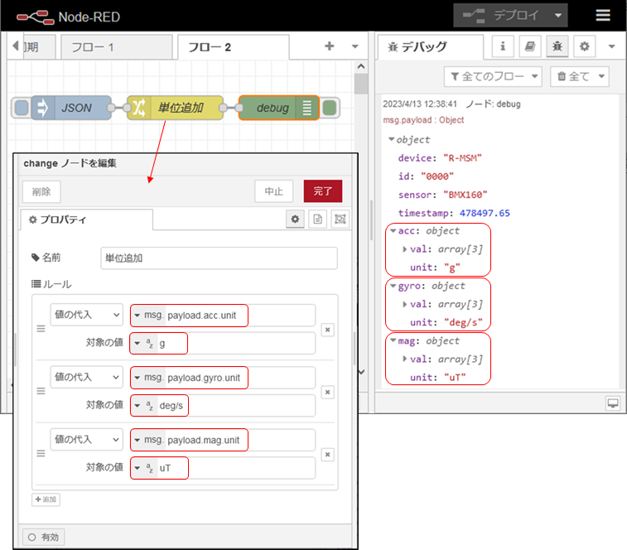
Task: Click the 中止 cancel button
Action: point(273,191)
